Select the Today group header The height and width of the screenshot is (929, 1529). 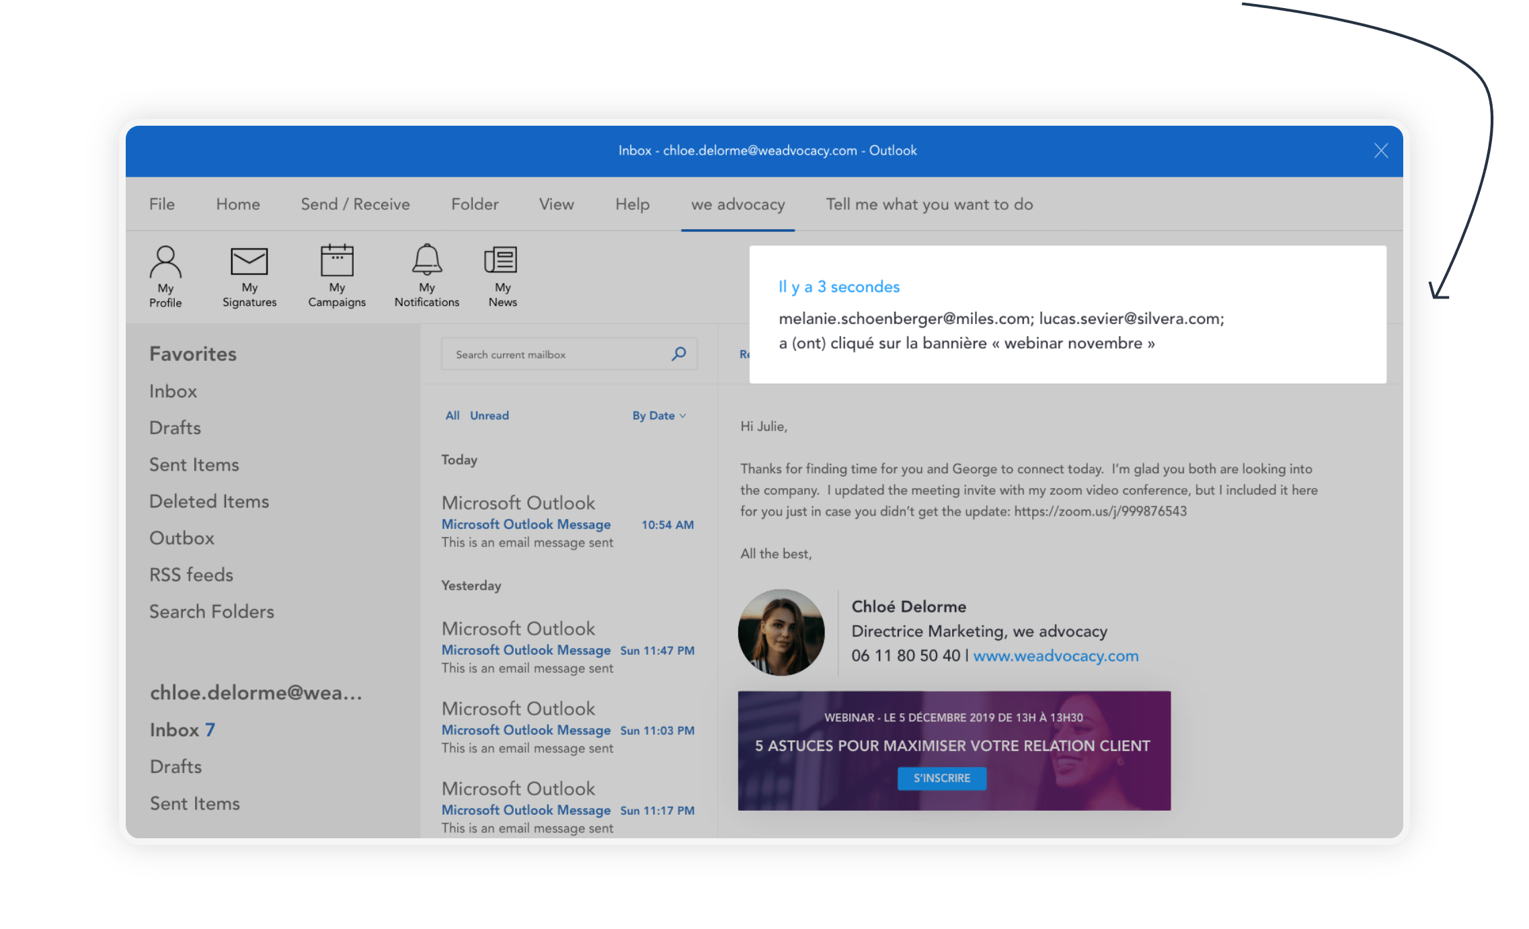(459, 460)
